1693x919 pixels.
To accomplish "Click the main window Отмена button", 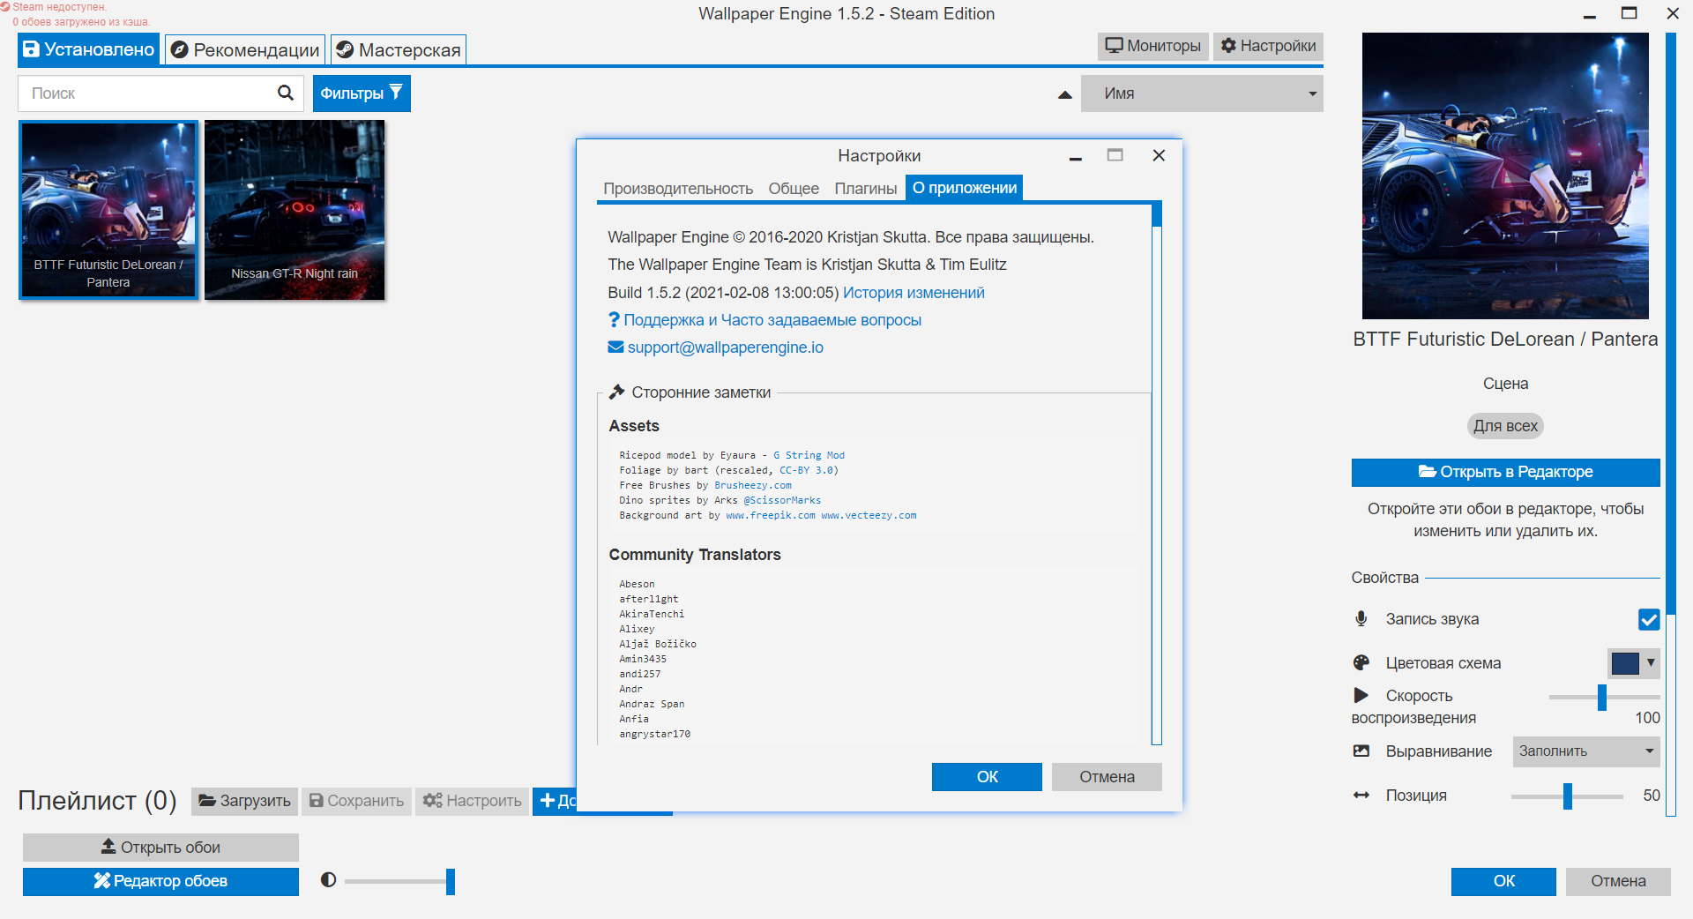I will 1618,881.
